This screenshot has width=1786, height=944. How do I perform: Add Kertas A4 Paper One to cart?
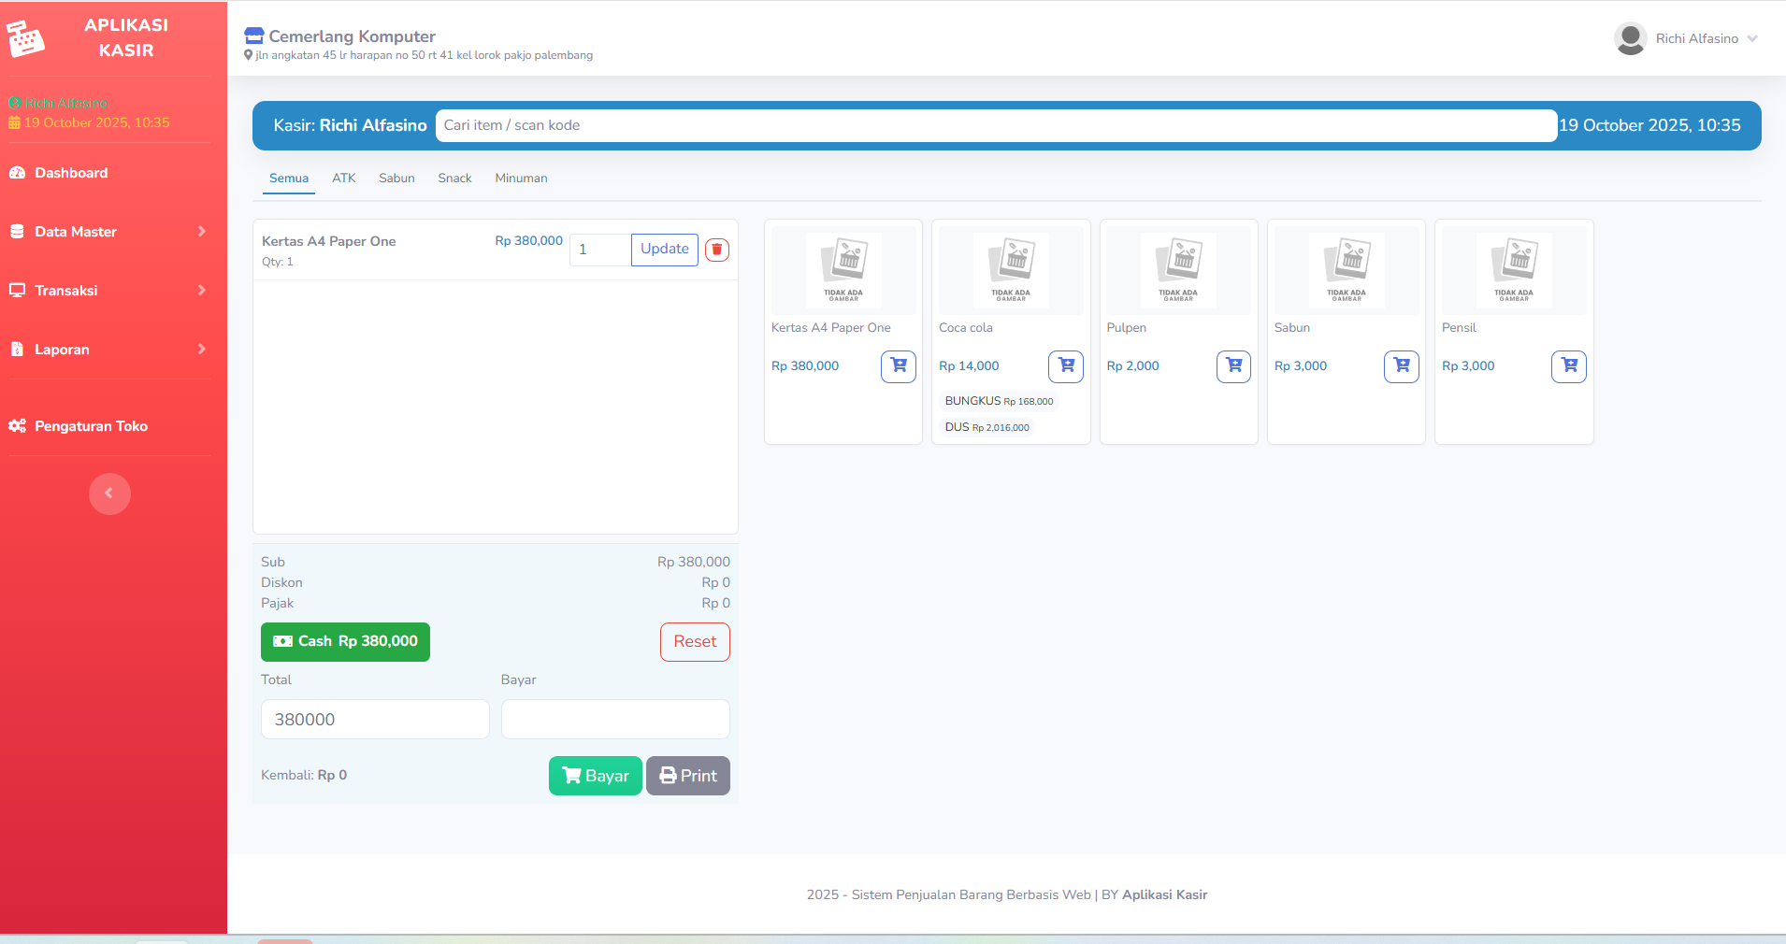[x=898, y=366]
